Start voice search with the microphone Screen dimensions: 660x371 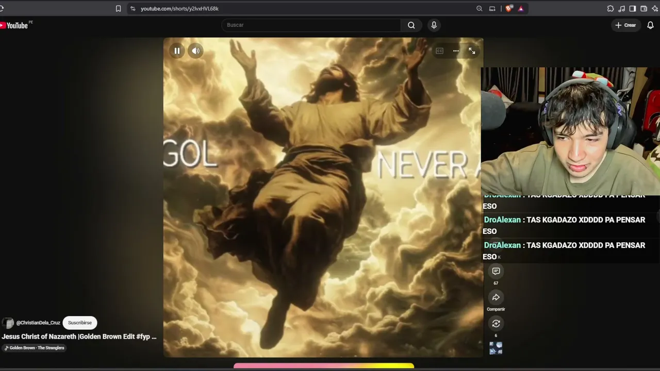click(x=434, y=25)
